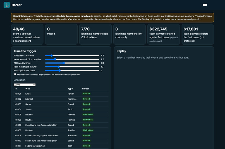Select member row M1001 Linda
Image resolution: width=225 pixels, height=149 pixels.
61,94
